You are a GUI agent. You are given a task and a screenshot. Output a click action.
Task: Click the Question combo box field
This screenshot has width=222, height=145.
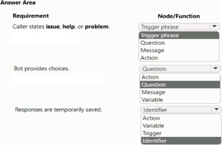[175, 69]
